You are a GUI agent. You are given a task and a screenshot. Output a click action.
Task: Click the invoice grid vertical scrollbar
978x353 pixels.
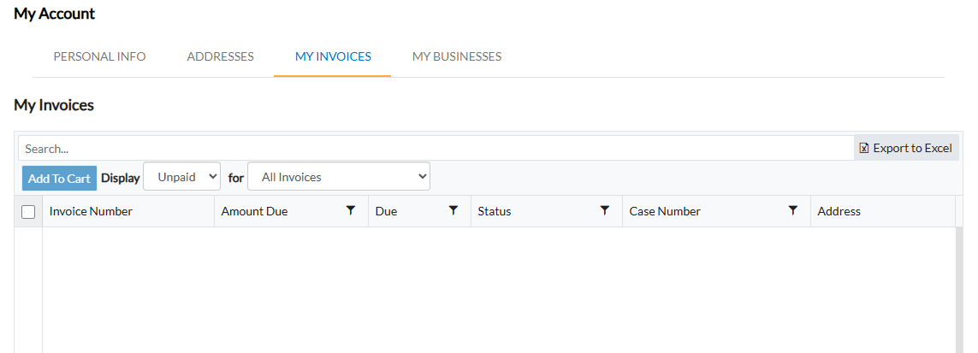point(960,289)
